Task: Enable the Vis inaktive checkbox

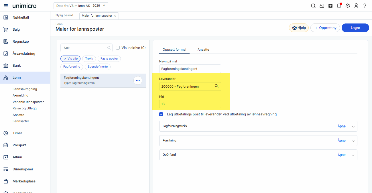Action: point(118,48)
